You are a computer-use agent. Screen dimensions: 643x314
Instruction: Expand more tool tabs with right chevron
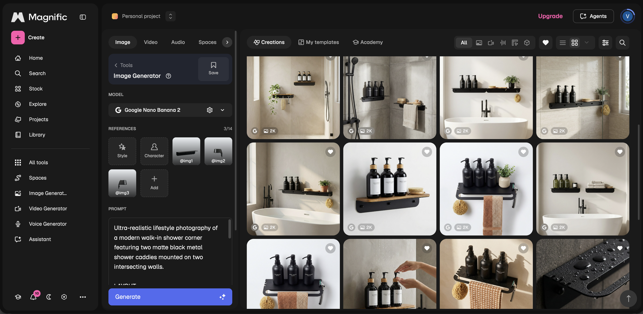pyautogui.click(x=227, y=42)
